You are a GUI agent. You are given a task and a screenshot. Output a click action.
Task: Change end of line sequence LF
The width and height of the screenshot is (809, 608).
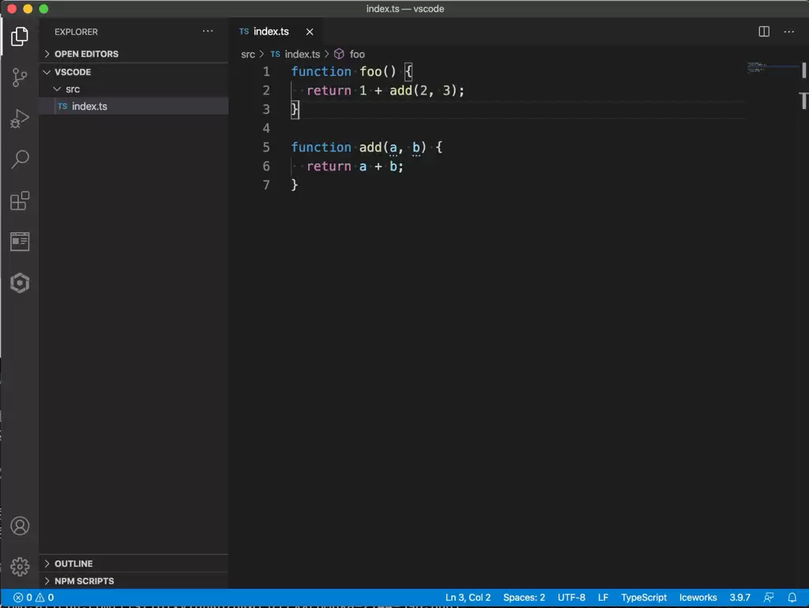coord(603,598)
